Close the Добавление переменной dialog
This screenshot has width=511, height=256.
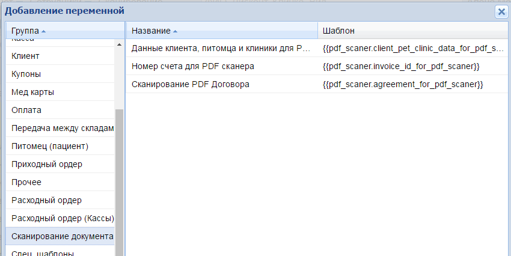500,11
